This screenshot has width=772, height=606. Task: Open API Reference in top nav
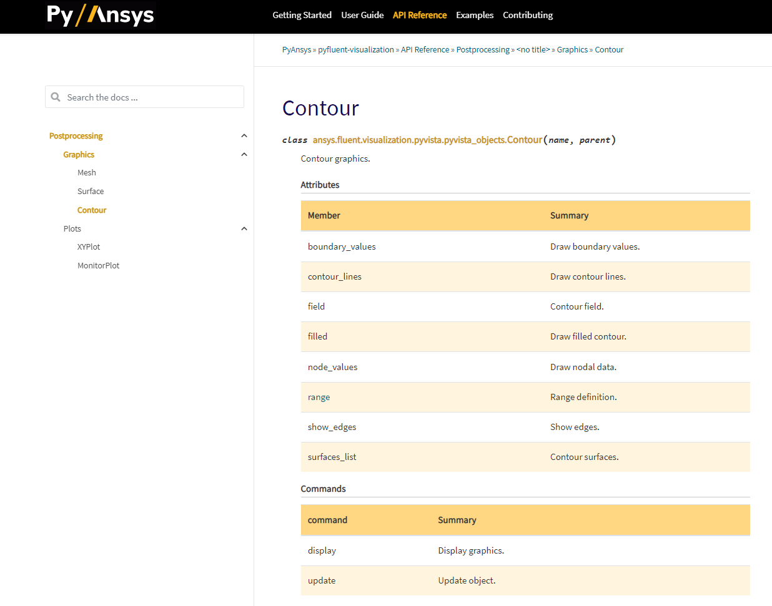tap(420, 15)
